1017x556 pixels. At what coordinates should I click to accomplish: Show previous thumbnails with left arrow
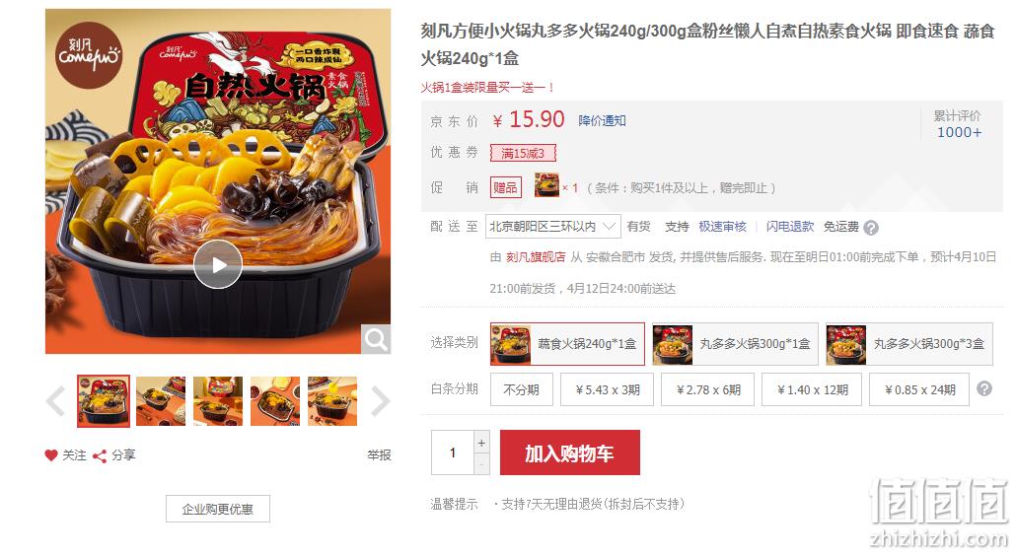56,401
